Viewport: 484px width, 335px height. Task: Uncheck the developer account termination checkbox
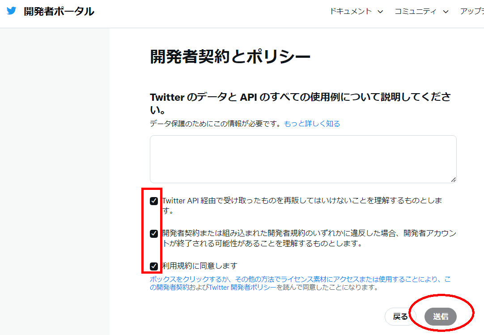(x=154, y=234)
